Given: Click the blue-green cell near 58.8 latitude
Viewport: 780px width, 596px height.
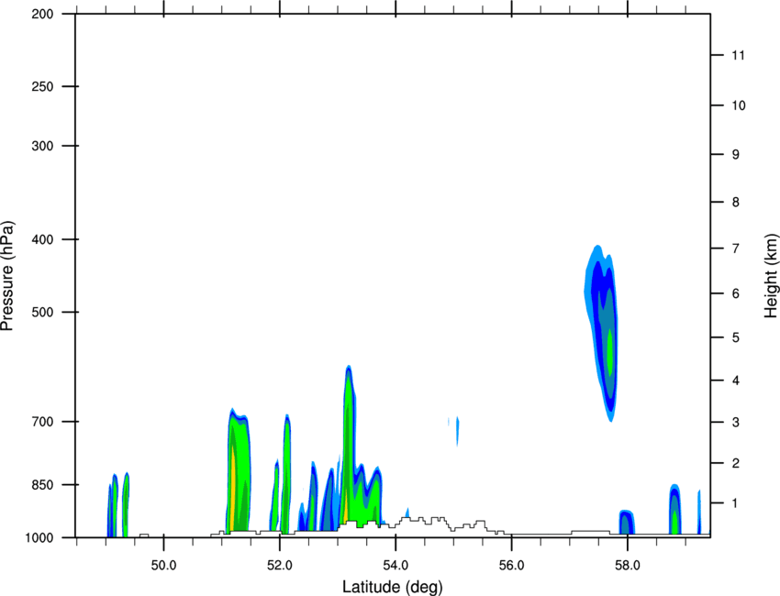Looking at the screenshot, I should pyautogui.click(x=674, y=510).
